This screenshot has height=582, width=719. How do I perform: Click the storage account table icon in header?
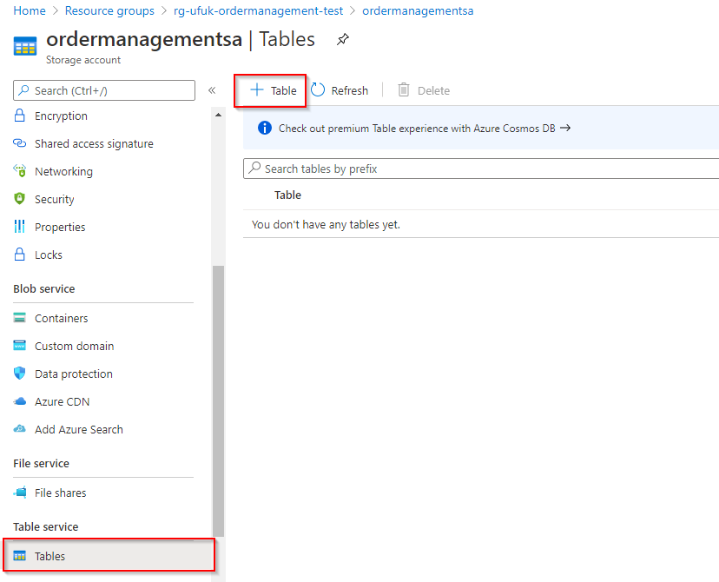click(x=25, y=46)
